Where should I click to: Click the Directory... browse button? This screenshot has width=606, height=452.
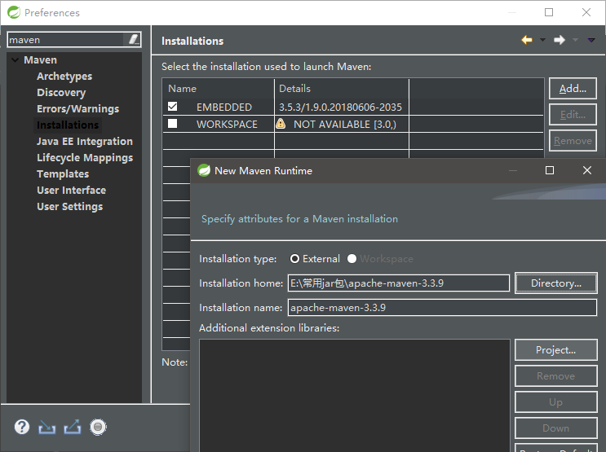point(555,283)
